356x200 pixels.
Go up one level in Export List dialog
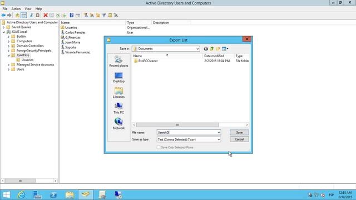pyautogui.click(x=212, y=48)
